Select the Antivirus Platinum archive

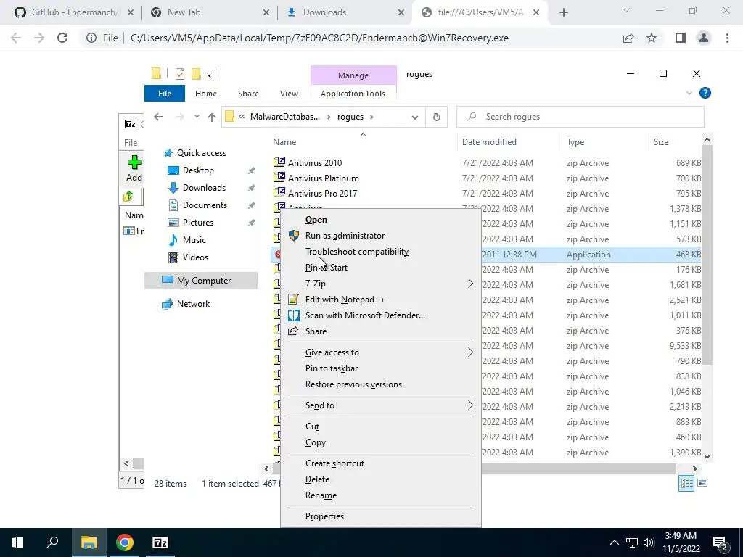(x=323, y=178)
